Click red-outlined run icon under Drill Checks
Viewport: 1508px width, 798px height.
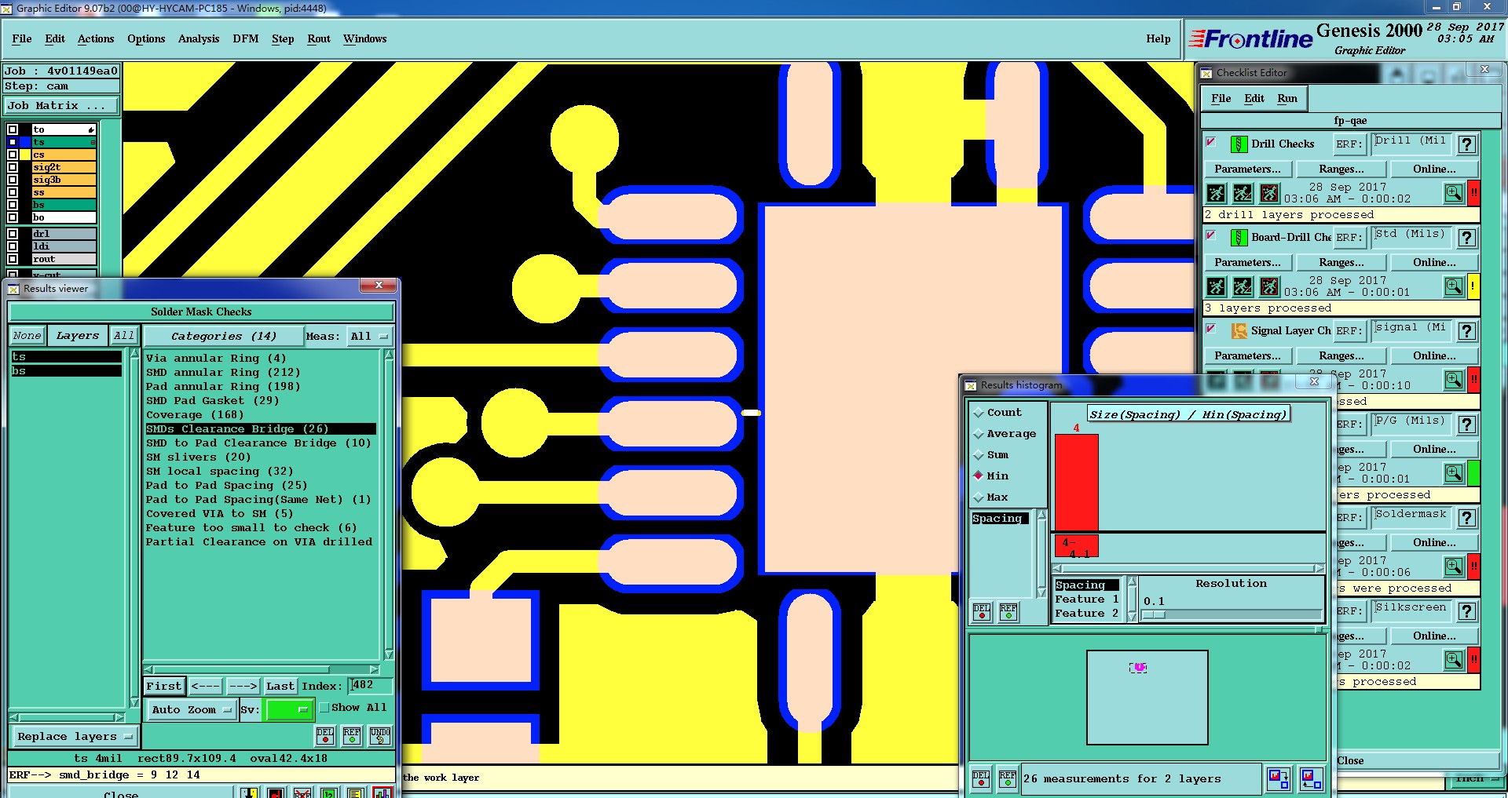click(1269, 193)
